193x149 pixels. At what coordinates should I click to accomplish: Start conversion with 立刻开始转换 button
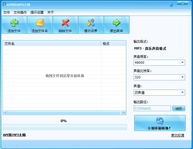[160, 123]
